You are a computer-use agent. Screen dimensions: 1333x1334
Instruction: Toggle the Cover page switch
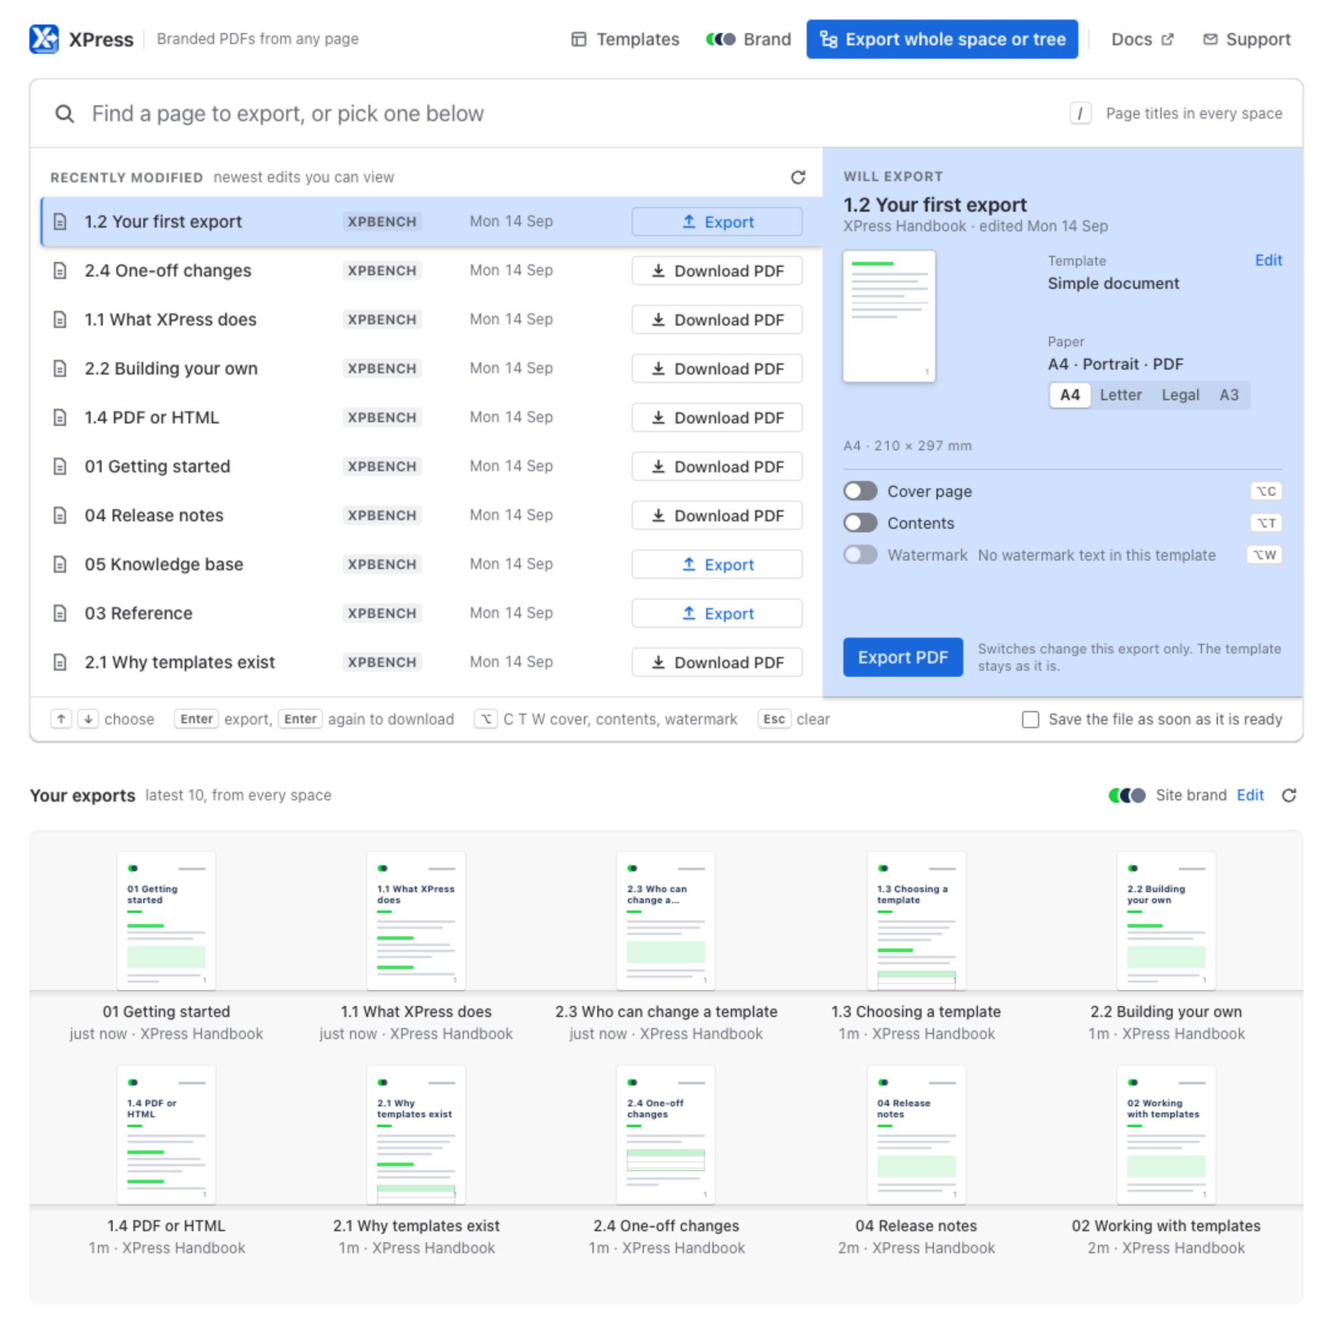[860, 491]
